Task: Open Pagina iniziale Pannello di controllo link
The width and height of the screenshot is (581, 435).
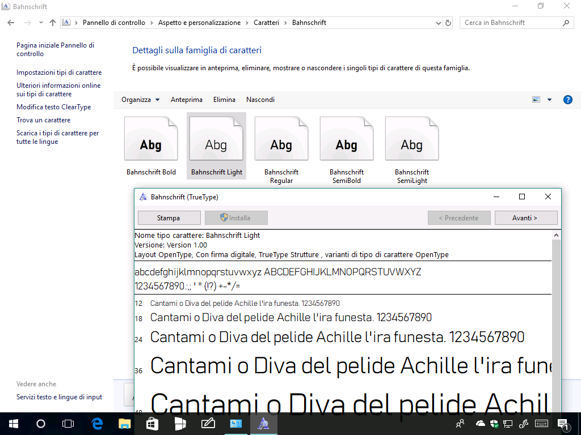Action: pos(55,49)
